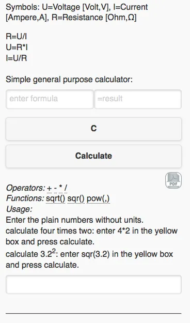
Task: Click the Simple general purpose calculator heading
Action: coord(69,80)
